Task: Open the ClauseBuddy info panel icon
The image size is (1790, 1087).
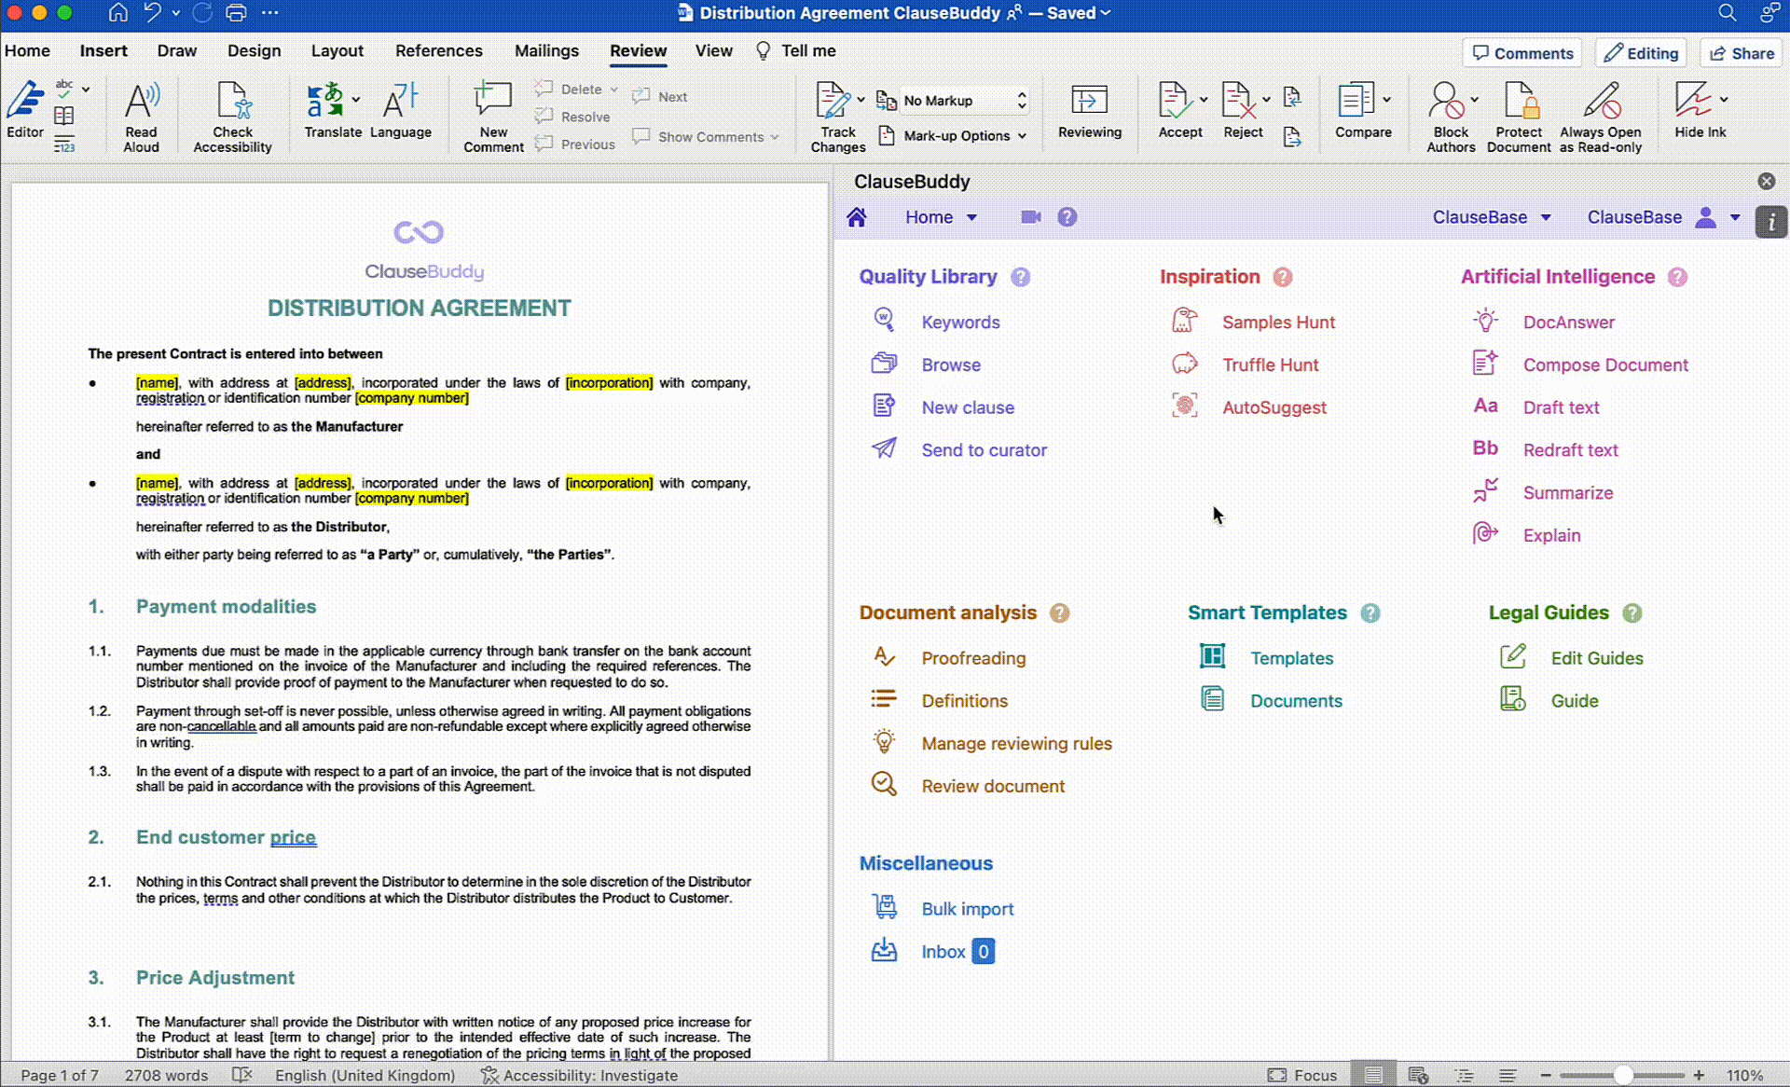Action: [1770, 222]
